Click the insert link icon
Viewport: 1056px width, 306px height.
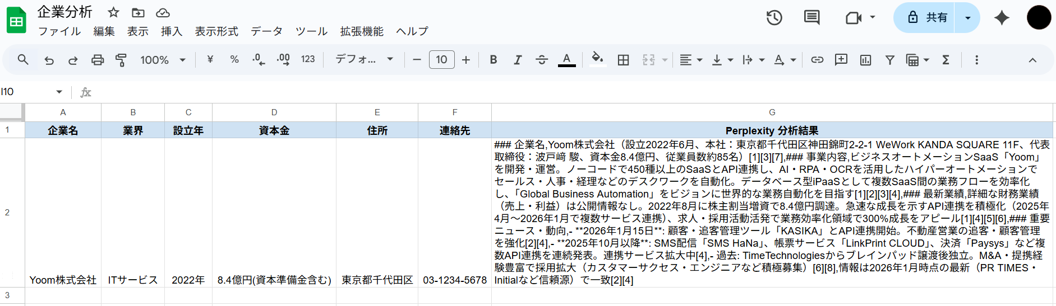pyautogui.click(x=817, y=60)
